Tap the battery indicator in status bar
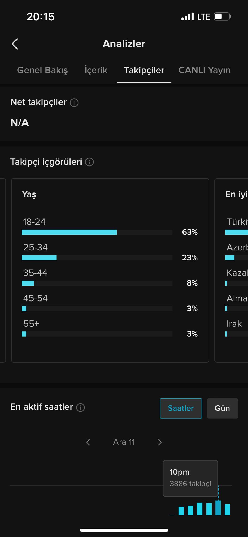This screenshot has width=248, height=537. [223, 17]
